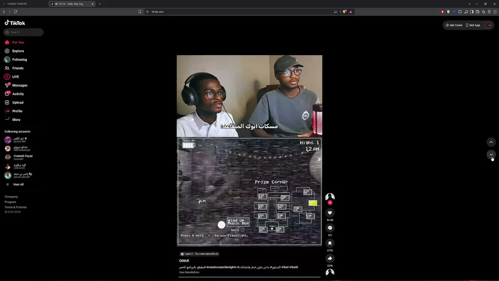Viewport: 499px width, 281px height.
Task: Open the Brave Wallet icon
Action: click(478, 12)
